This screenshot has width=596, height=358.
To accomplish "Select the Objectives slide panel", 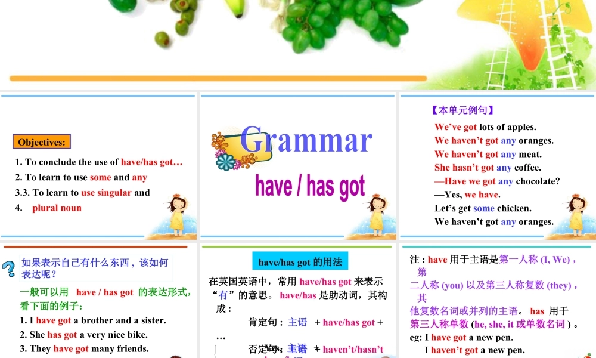I will point(98,167).
